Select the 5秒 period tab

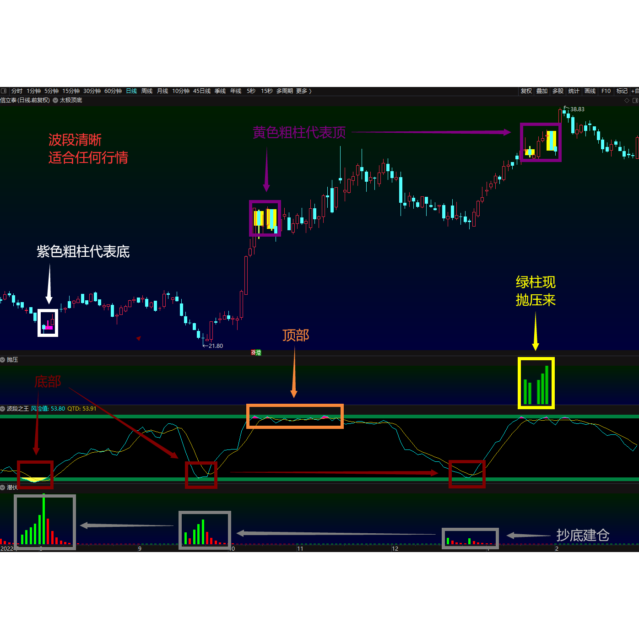251,91
